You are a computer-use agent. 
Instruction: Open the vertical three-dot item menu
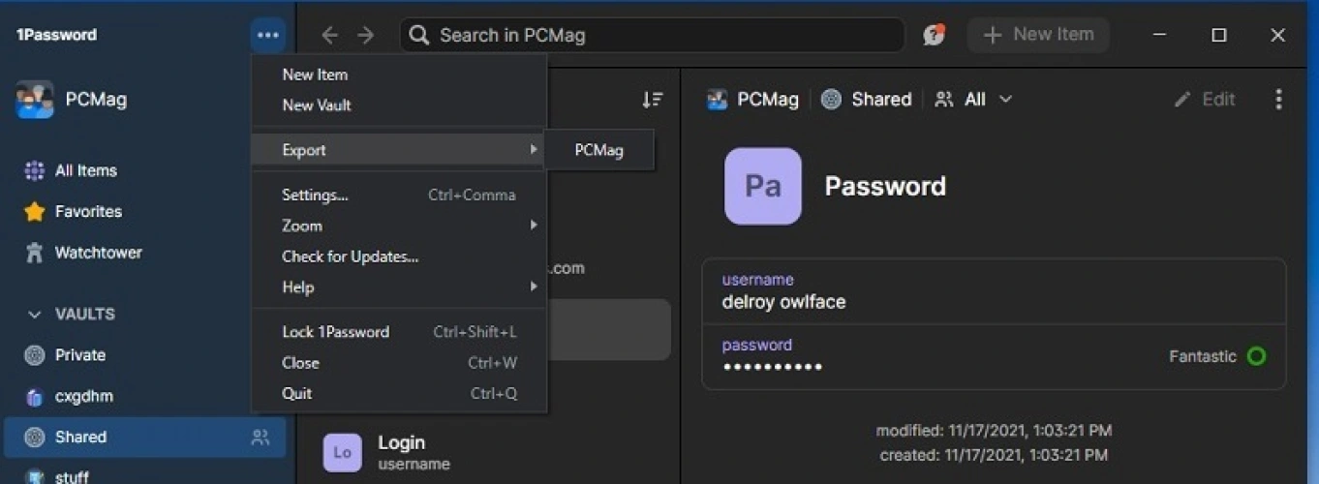(x=1278, y=100)
